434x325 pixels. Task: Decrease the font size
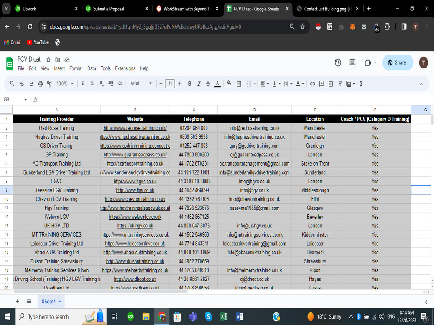161,84
